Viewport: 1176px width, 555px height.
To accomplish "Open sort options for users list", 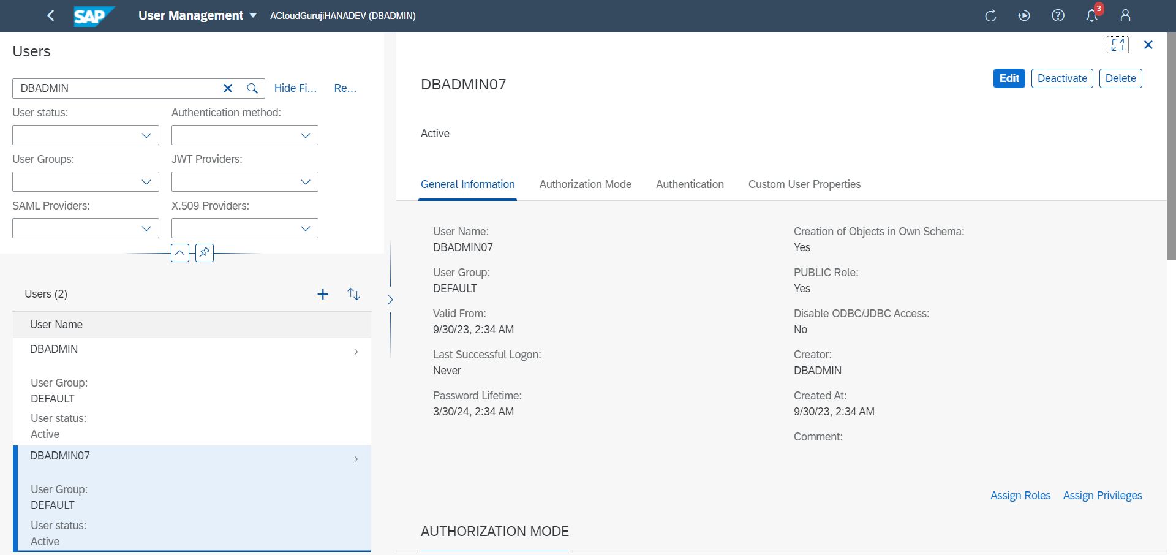I will [353, 294].
